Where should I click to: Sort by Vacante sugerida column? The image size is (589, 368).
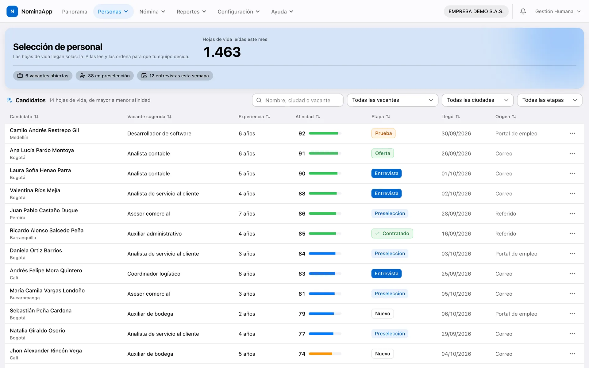[x=149, y=117]
